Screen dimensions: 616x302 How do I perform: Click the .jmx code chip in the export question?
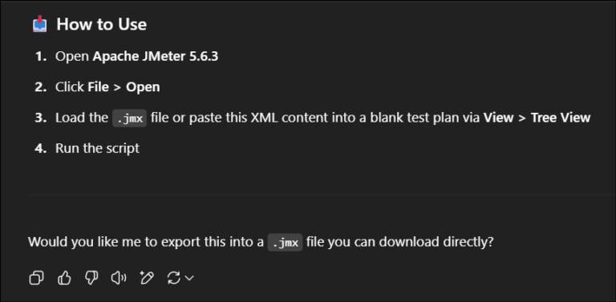[x=286, y=243]
